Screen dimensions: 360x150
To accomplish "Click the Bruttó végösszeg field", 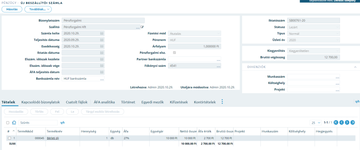I will (314, 57).
